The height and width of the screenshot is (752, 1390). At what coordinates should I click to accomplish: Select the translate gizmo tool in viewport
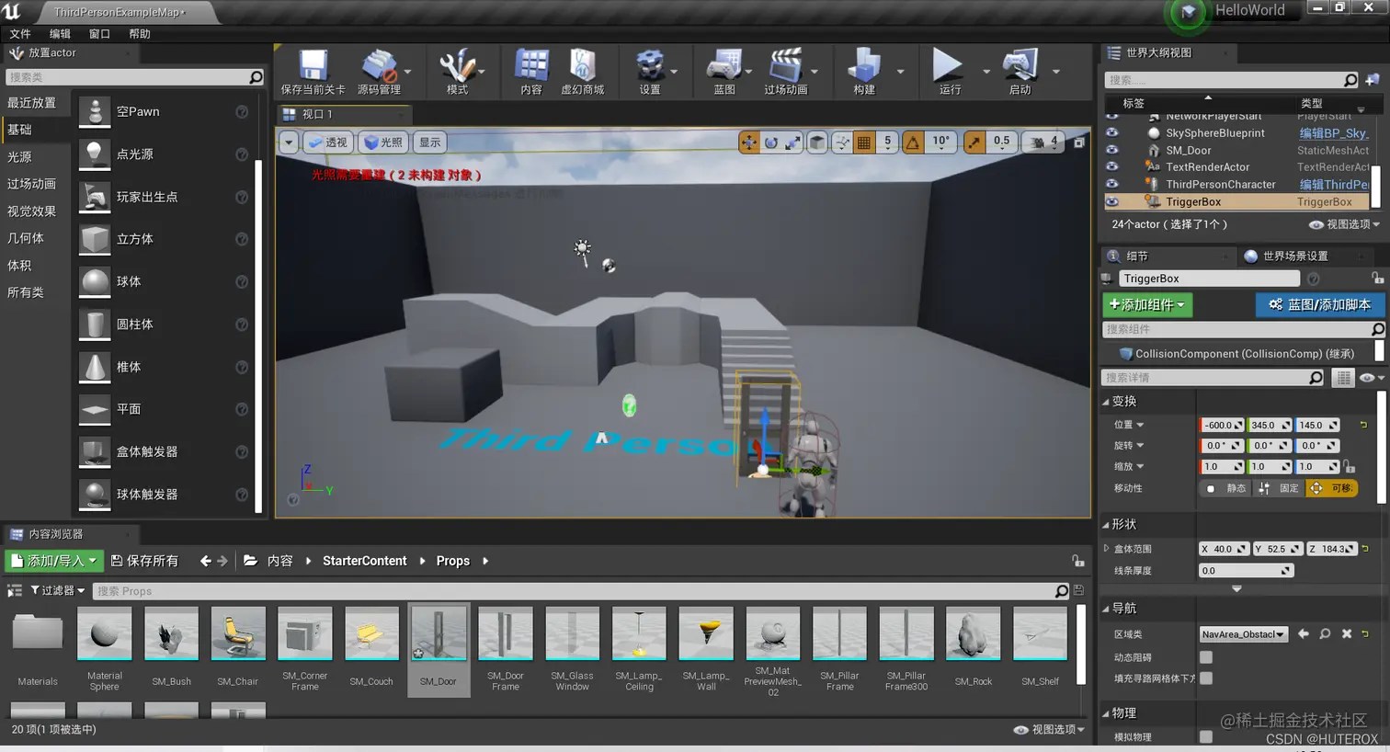point(749,142)
